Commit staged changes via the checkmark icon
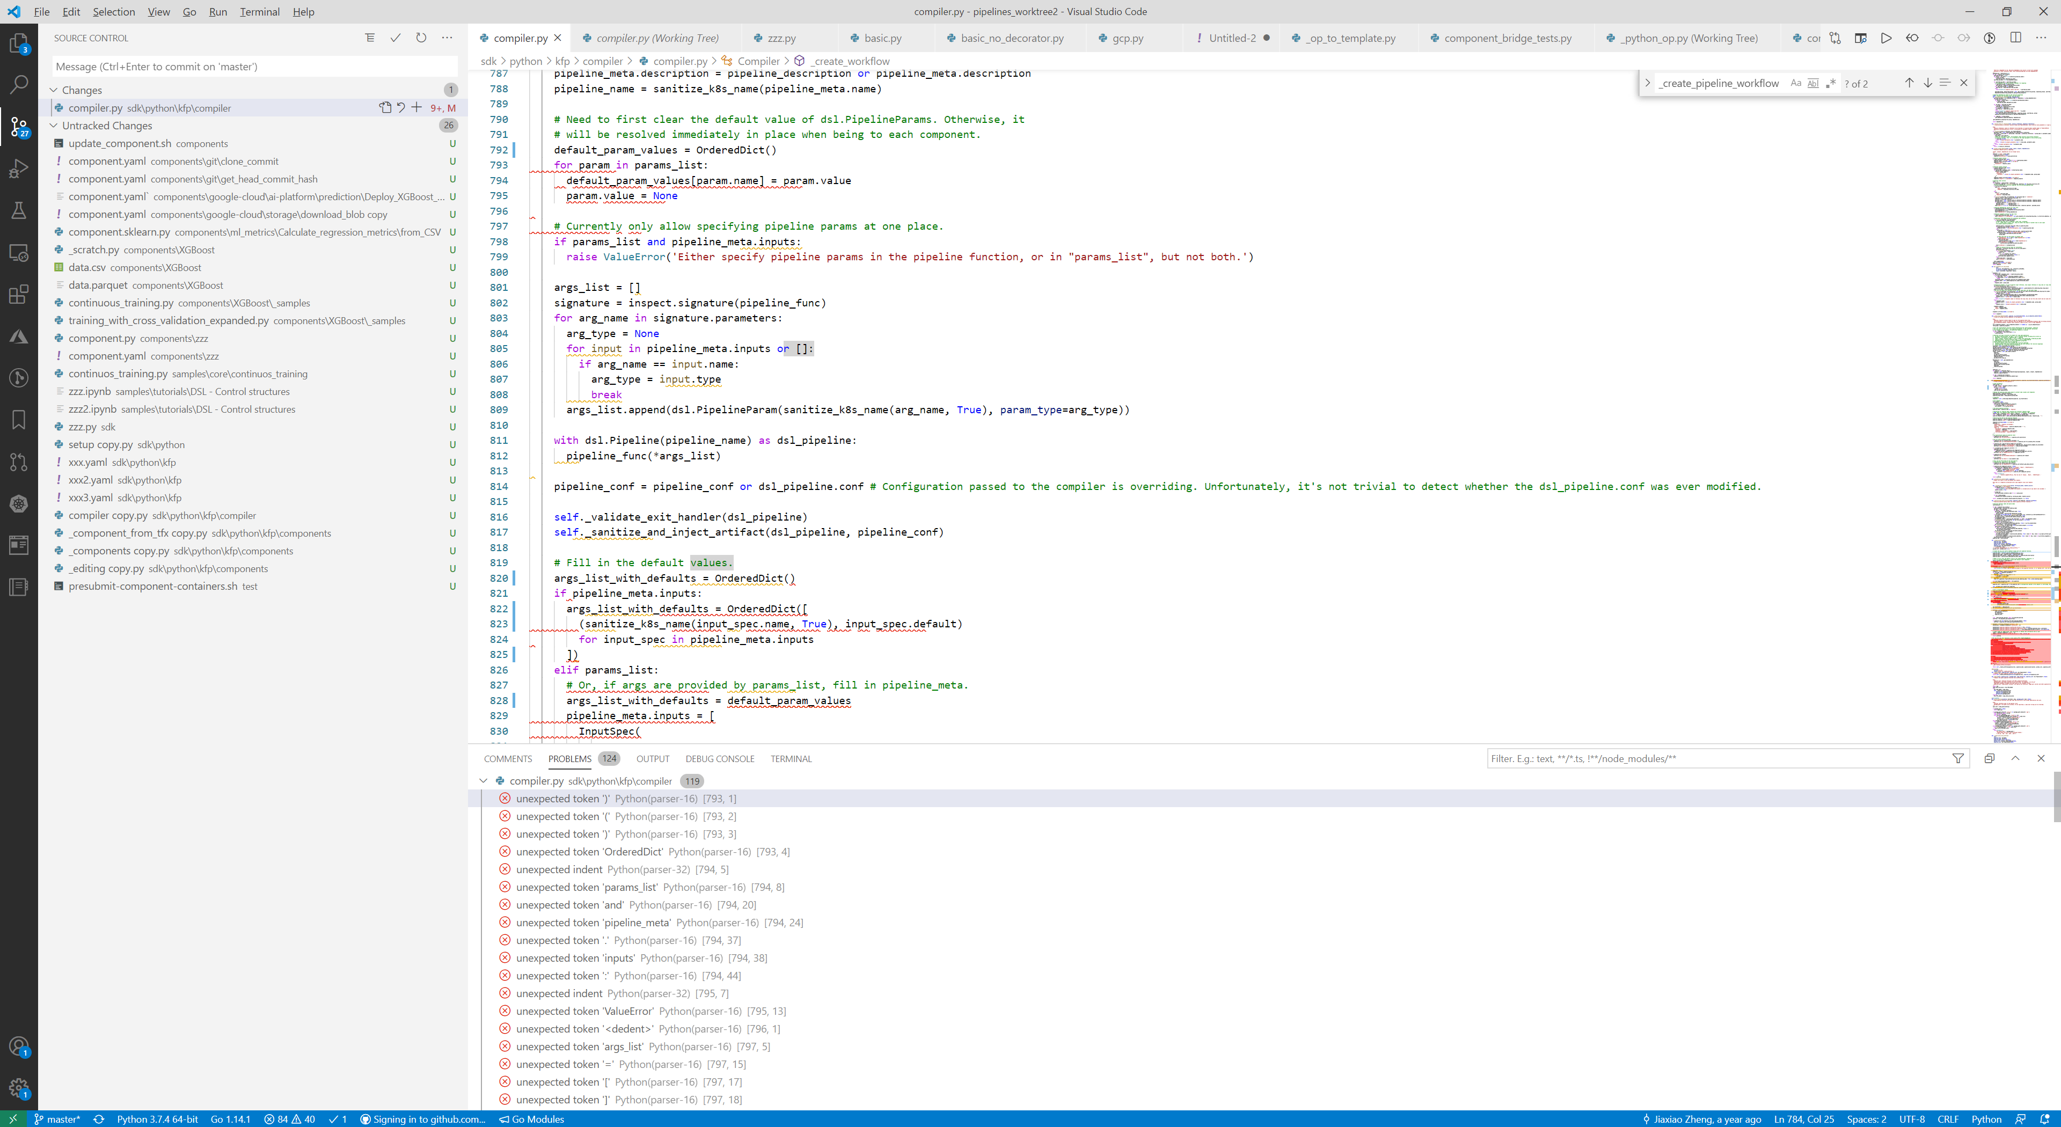Screen dimensions: 2061x1127 (395, 38)
